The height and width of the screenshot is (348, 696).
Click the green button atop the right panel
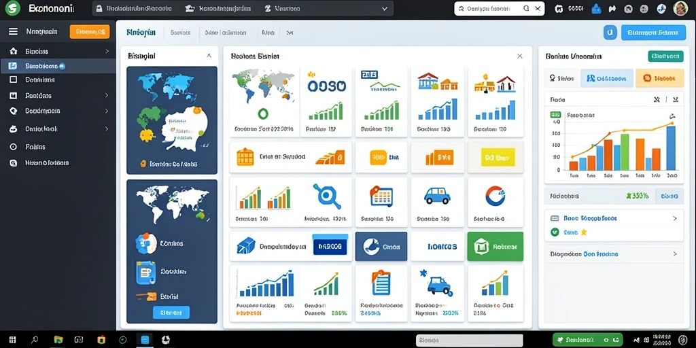[x=665, y=56]
